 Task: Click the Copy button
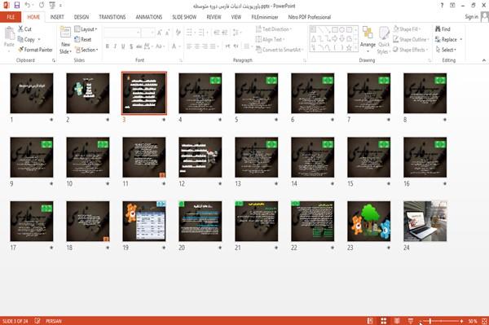(x=26, y=40)
